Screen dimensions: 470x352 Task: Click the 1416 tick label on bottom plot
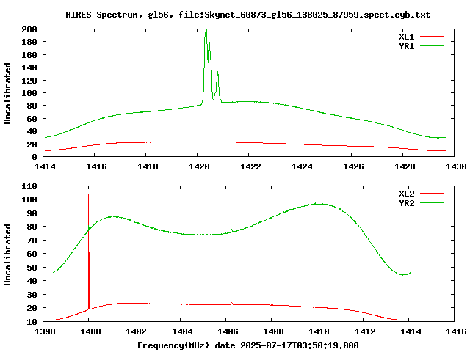pyautogui.click(x=456, y=331)
